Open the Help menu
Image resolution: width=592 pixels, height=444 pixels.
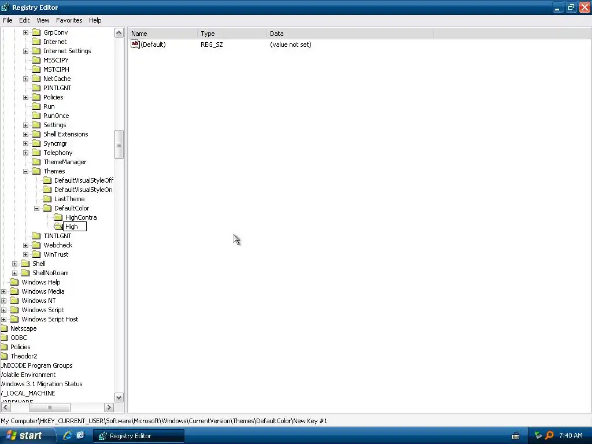click(95, 20)
